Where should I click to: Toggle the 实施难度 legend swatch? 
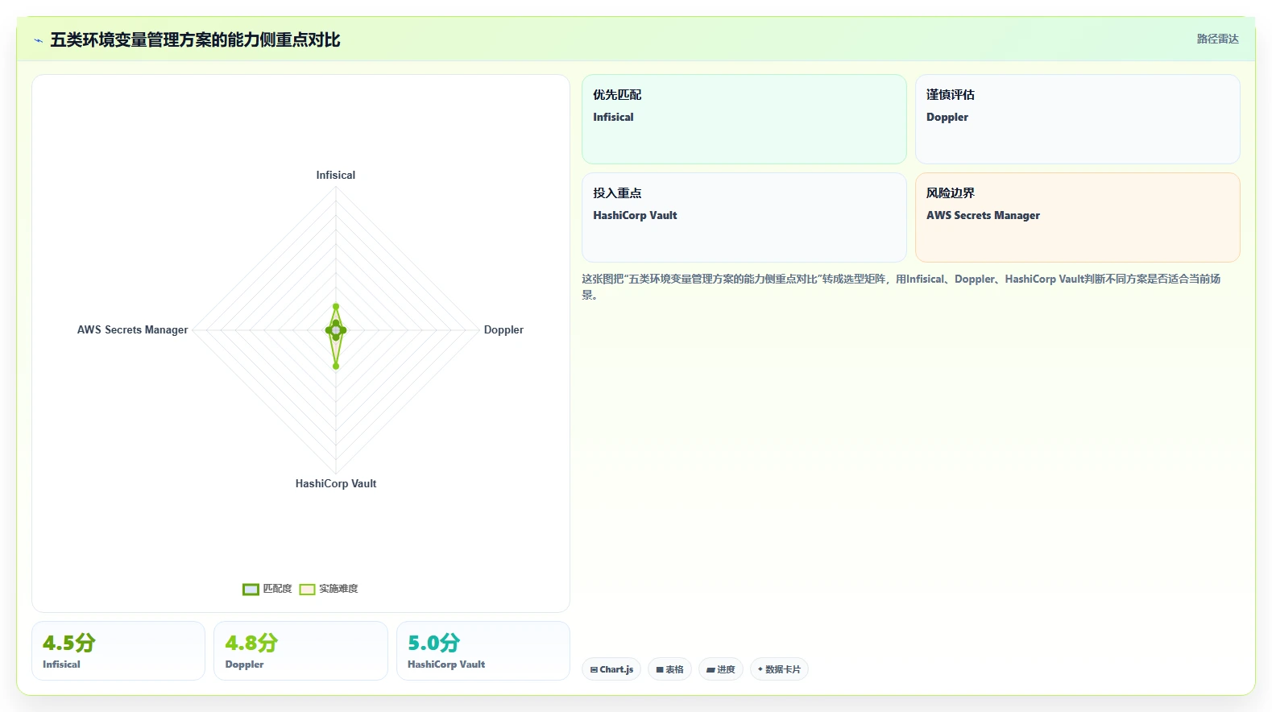pyautogui.click(x=307, y=589)
